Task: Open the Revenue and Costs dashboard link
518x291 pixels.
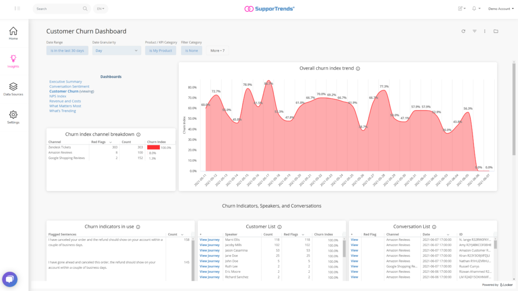Action: pyautogui.click(x=64, y=101)
